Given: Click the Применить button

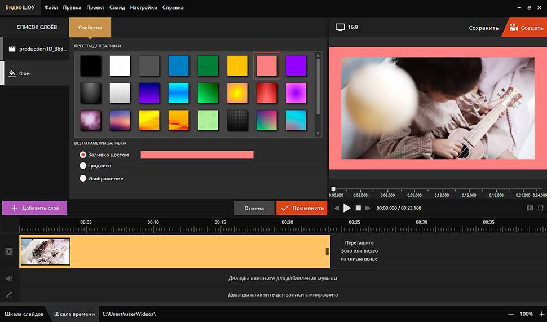Looking at the screenshot, I should (x=302, y=208).
